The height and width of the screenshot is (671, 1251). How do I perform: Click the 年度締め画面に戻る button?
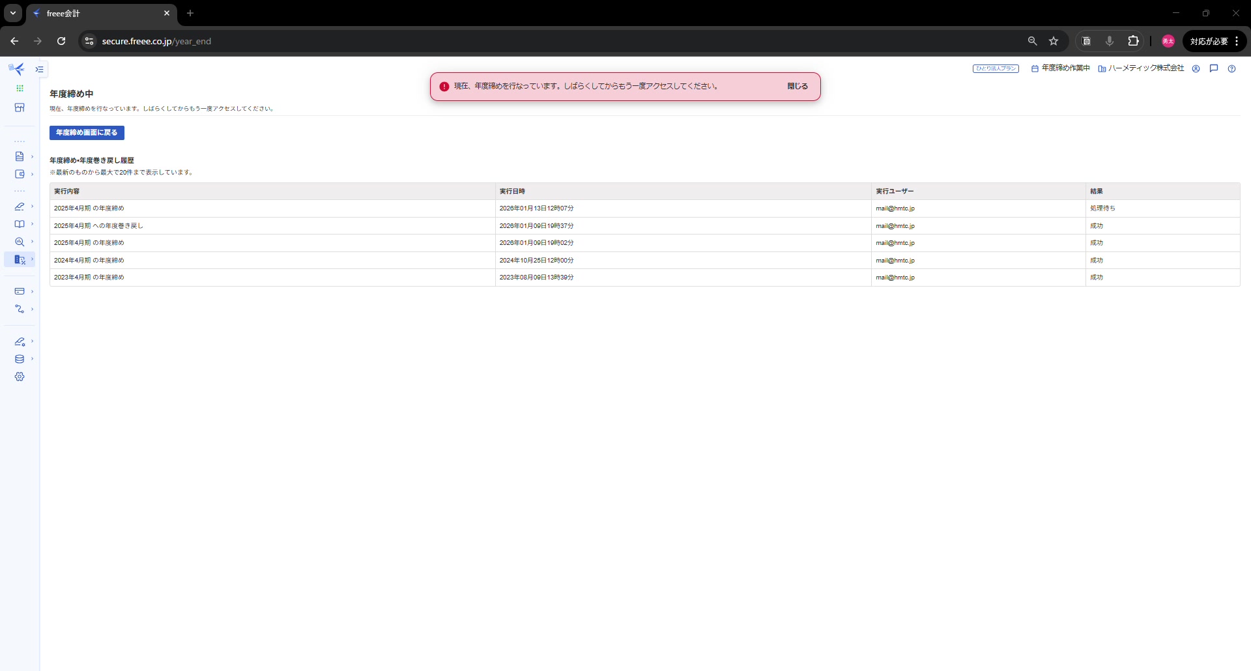pyautogui.click(x=87, y=133)
